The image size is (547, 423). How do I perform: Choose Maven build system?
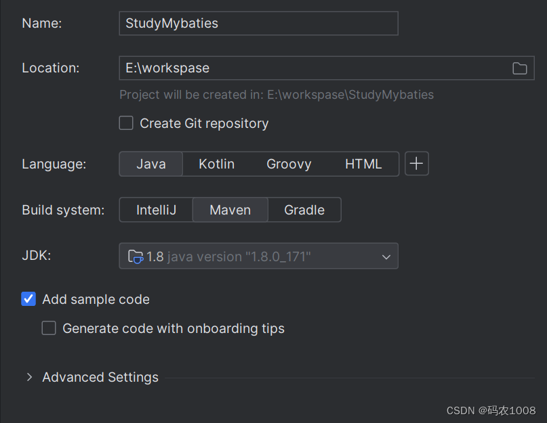pos(230,210)
